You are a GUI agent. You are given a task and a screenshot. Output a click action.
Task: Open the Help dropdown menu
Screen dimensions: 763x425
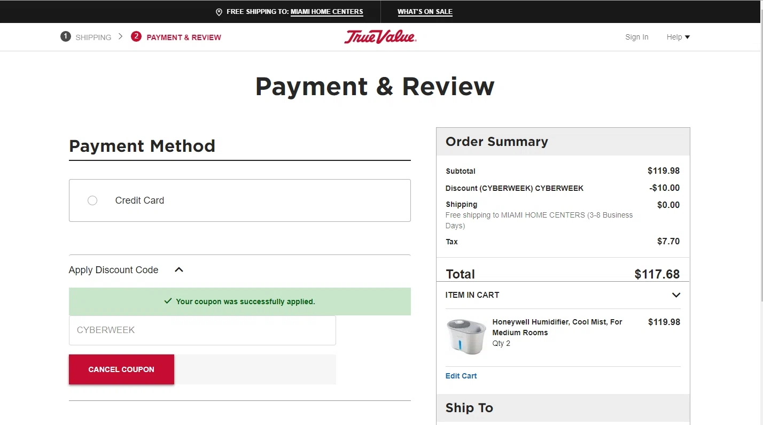coord(678,37)
